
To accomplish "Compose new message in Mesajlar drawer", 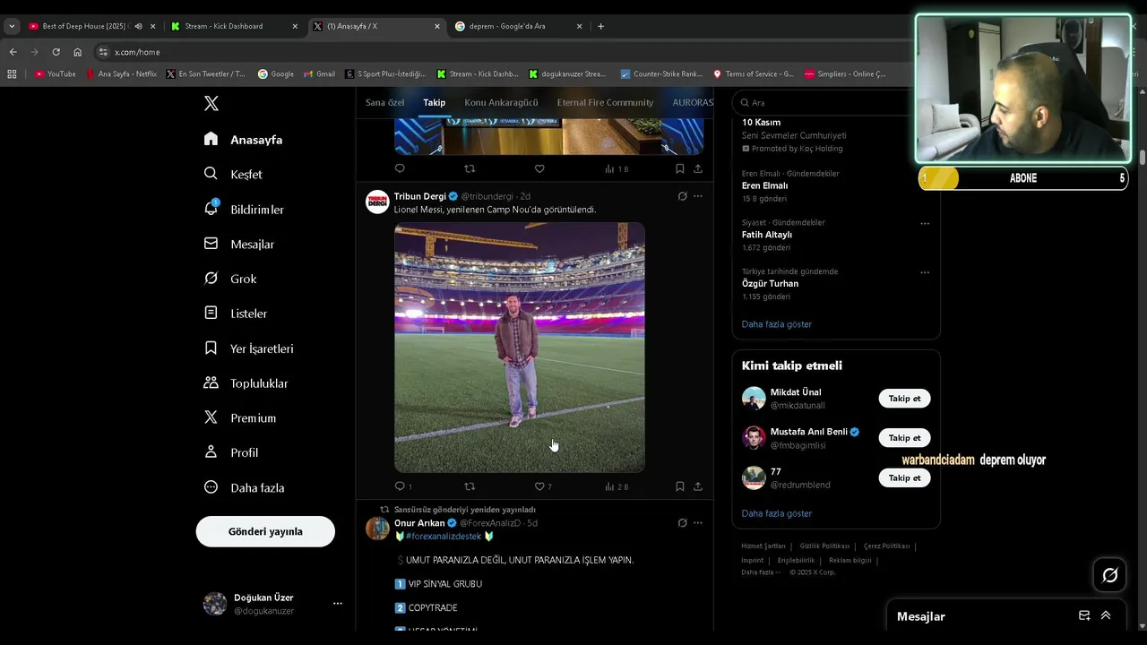I will [x=1084, y=615].
